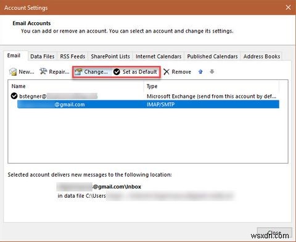Click the @gmail.com\Inbox delivery location text

pos(117,187)
